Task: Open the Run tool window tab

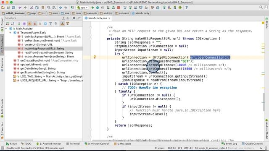Action: tap(11, 143)
